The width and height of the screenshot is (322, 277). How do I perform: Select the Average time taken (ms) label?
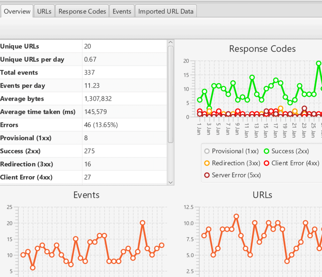tap(38, 112)
